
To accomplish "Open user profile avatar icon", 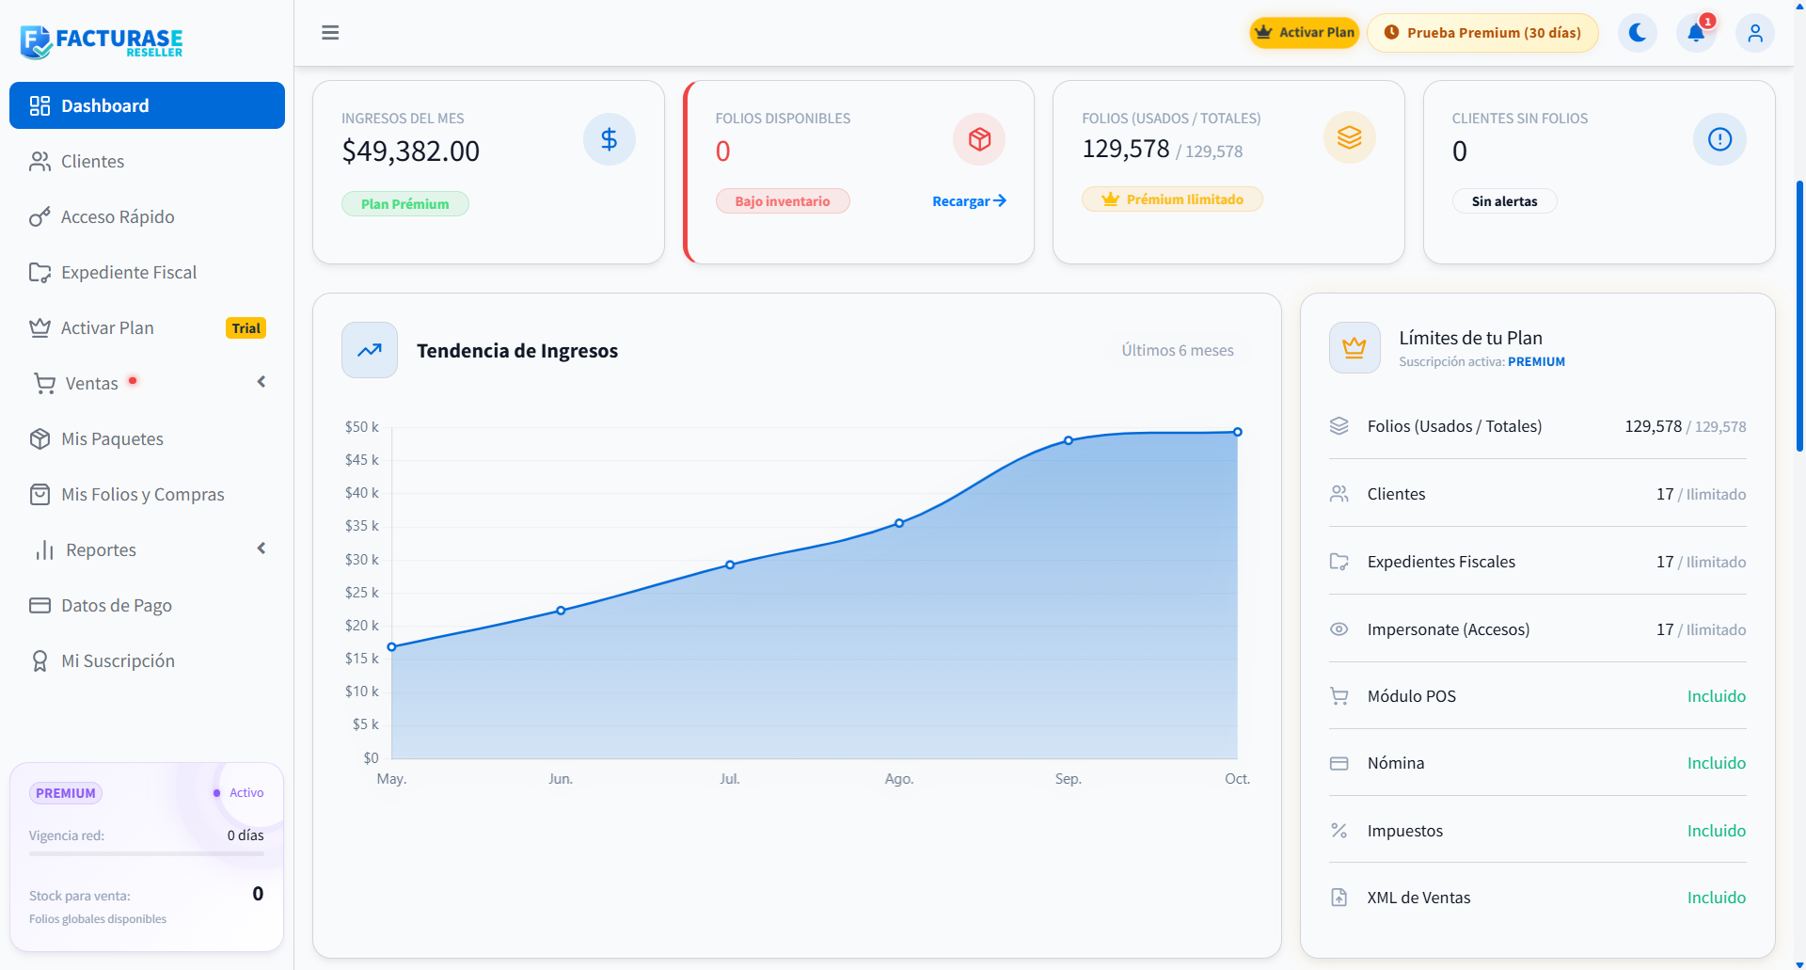I will click(1755, 33).
